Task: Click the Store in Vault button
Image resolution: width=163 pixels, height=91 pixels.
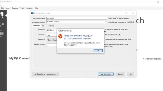Action: tap(52, 40)
